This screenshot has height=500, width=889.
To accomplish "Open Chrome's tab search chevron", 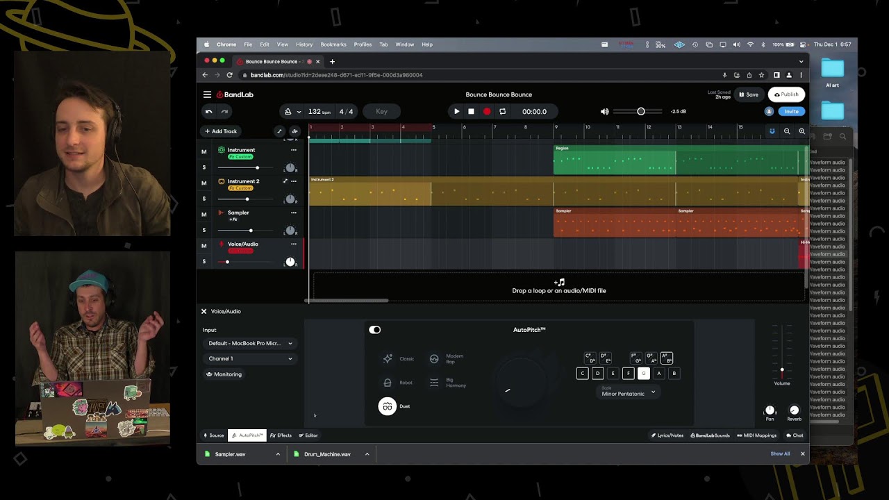I will click(x=801, y=61).
